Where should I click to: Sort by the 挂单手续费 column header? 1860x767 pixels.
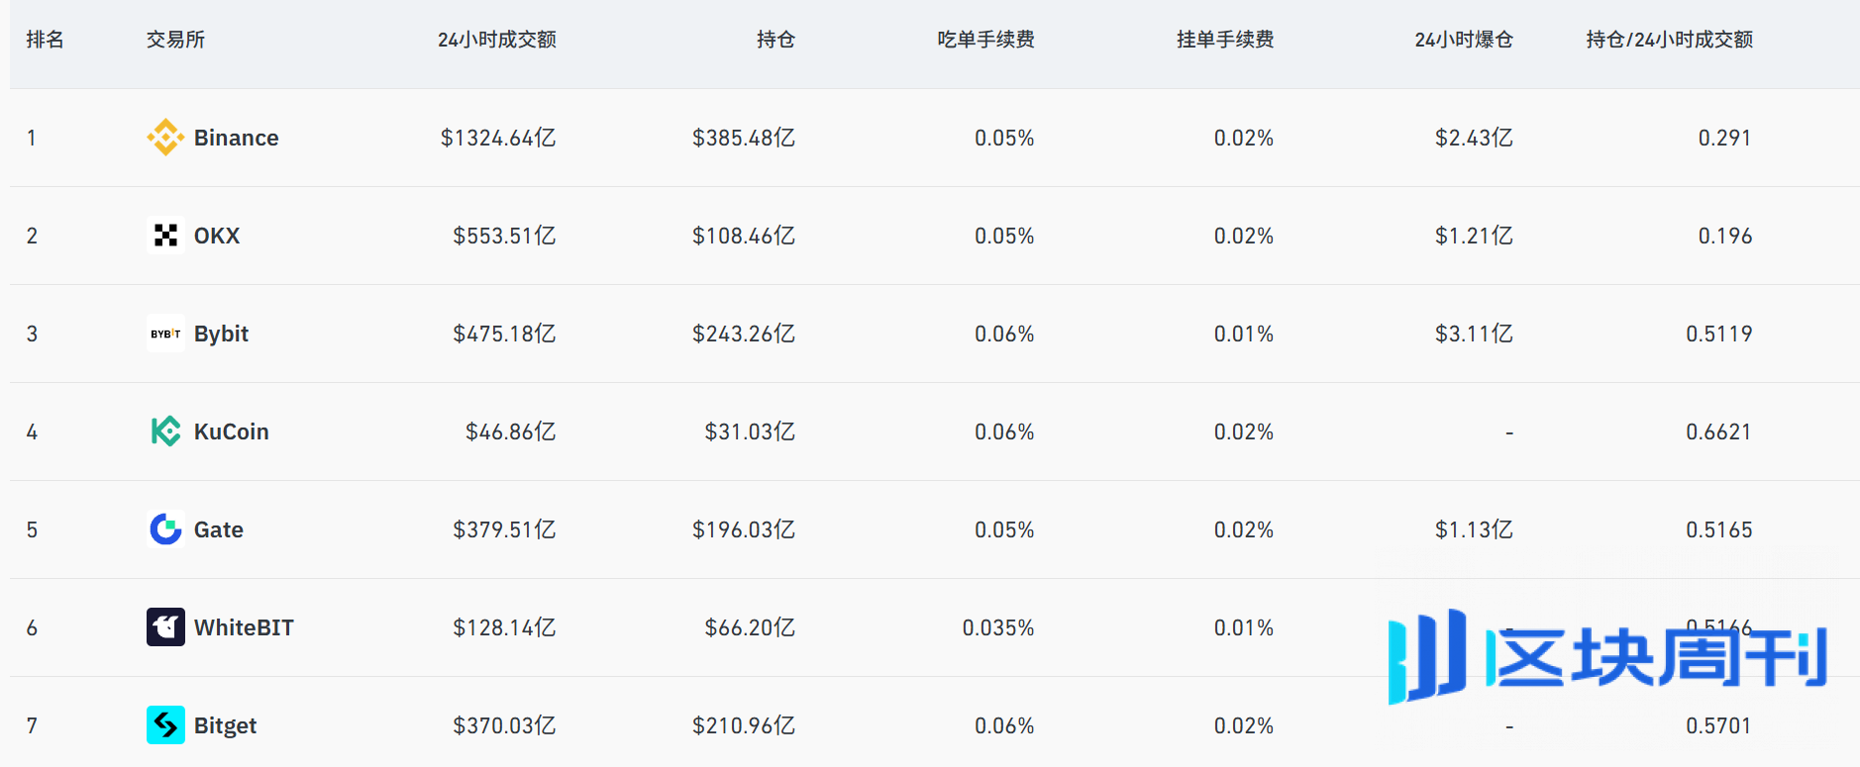(1225, 41)
